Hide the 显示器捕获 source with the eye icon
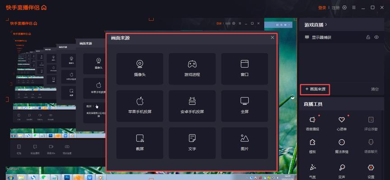The height and width of the screenshot is (180, 390). [376, 37]
